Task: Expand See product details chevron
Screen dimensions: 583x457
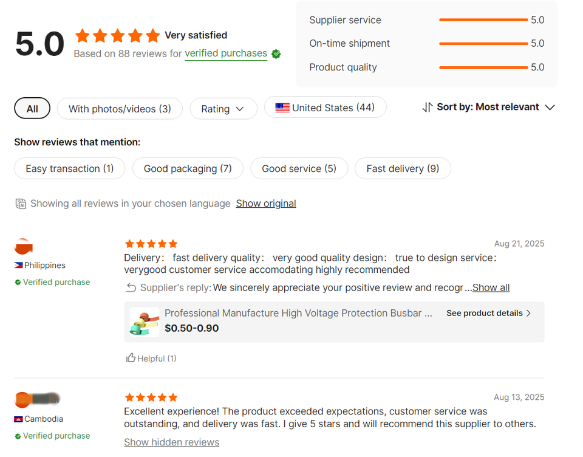Action: click(528, 314)
